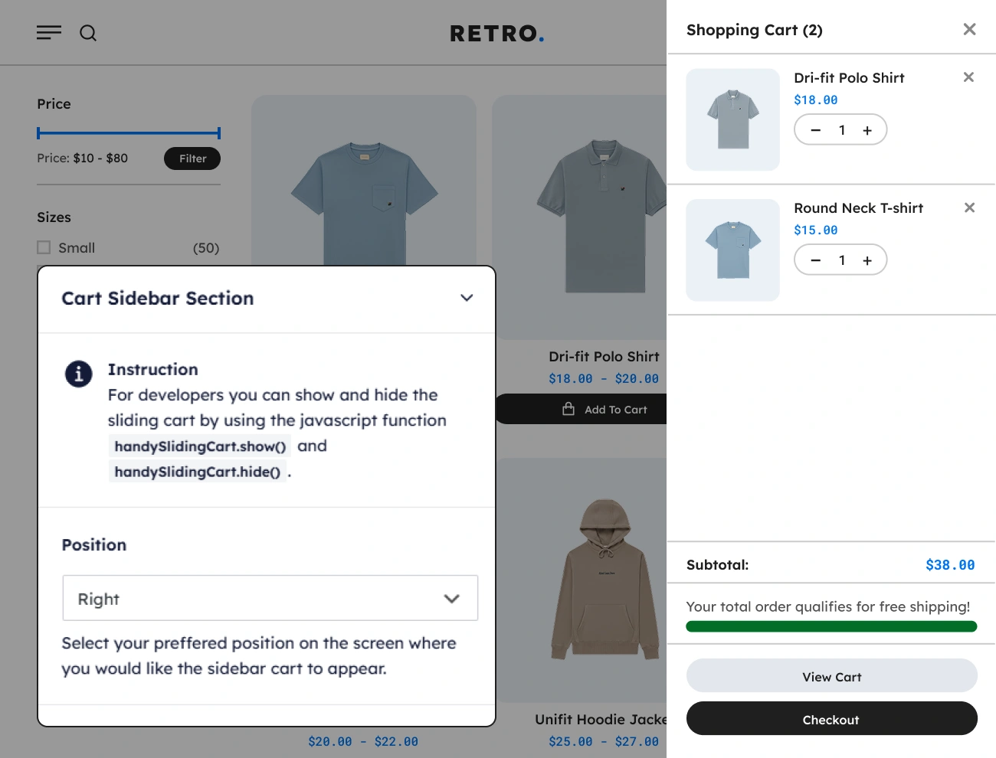Remove Dri-fit Polo Shirt from cart
This screenshot has height=758, width=996.
coord(968,77)
